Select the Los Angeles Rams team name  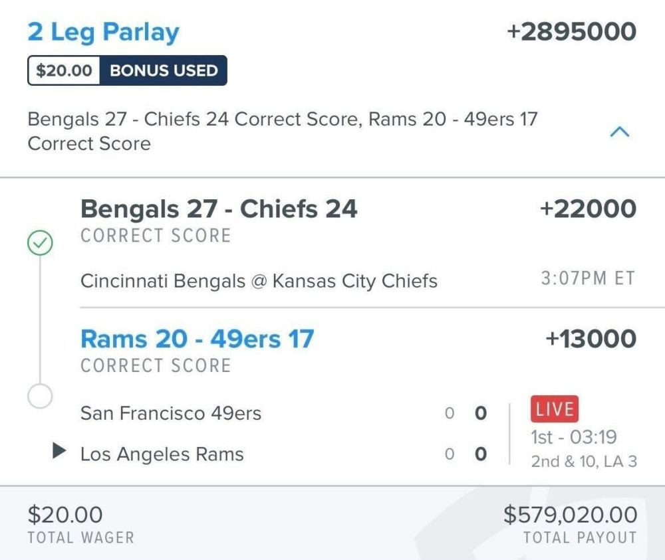click(x=162, y=454)
